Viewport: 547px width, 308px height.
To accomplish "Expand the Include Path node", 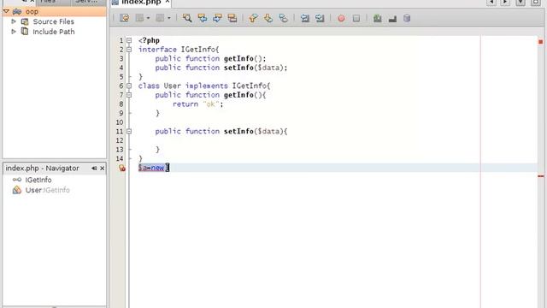I will (x=14, y=32).
